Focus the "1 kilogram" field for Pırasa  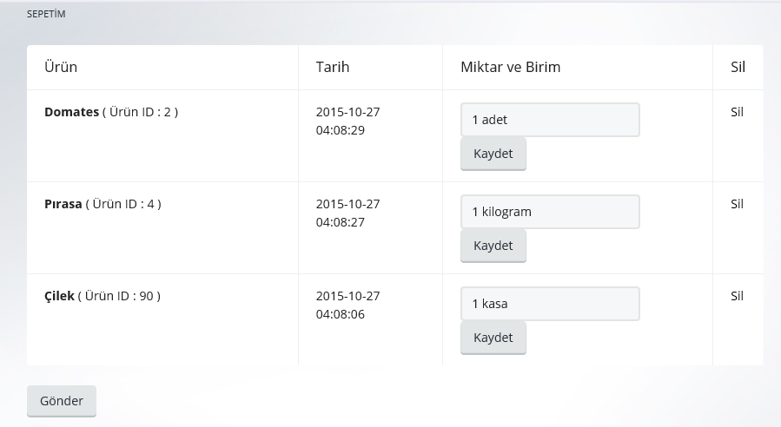click(x=550, y=212)
